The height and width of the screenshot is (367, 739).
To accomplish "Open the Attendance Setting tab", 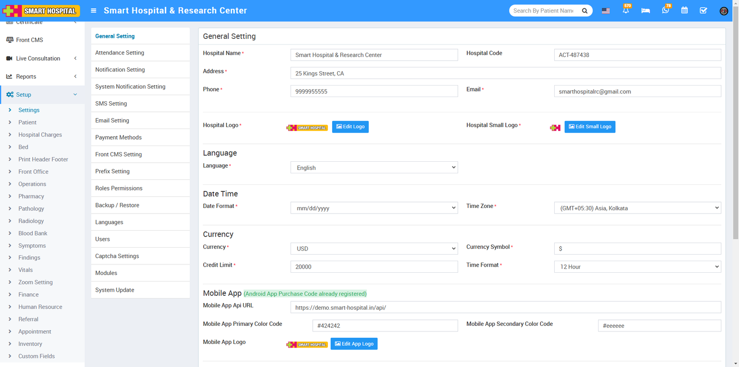I will [x=120, y=53].
